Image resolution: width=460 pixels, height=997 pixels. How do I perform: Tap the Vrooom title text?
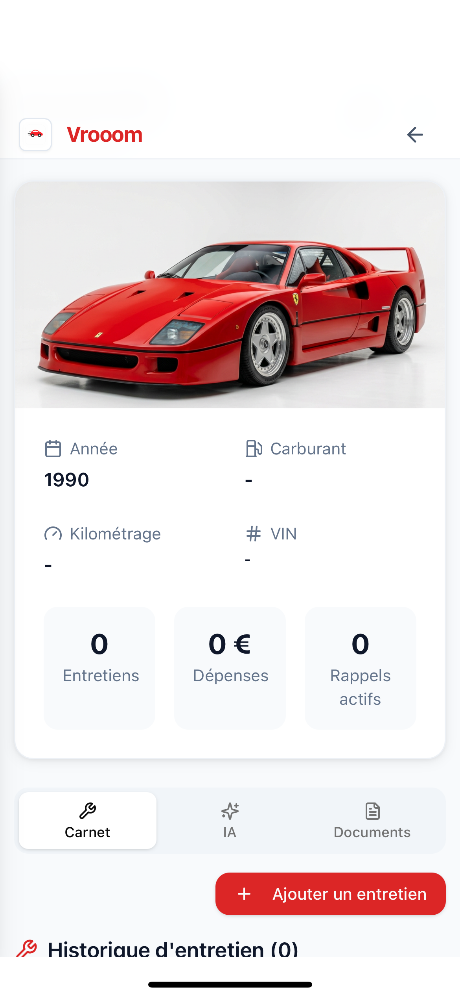tap(105, 135)
